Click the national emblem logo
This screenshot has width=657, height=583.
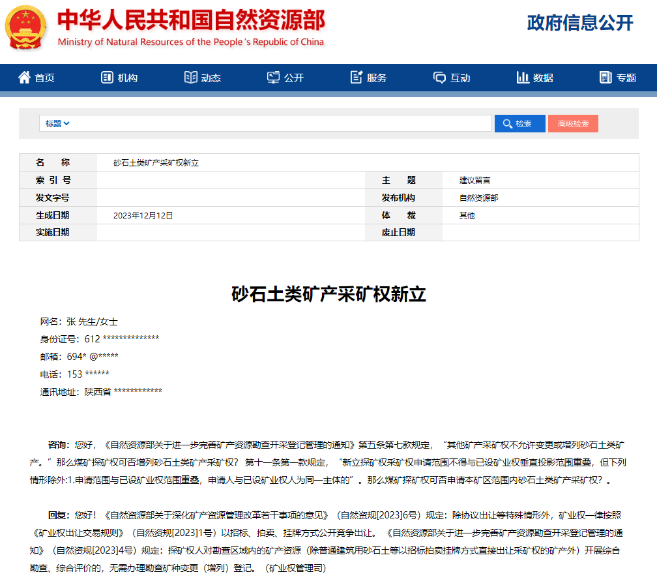25,27
